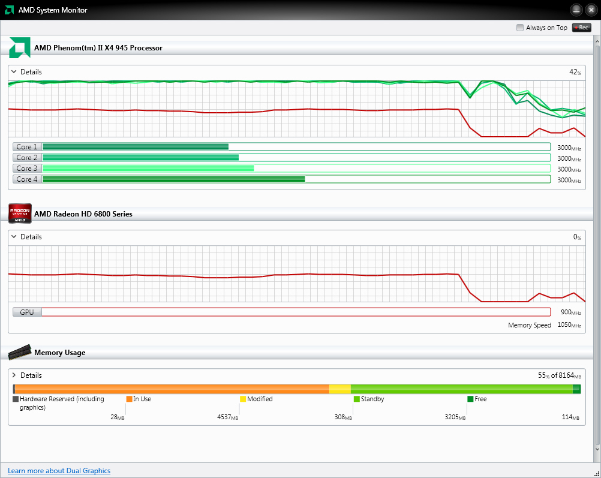Minimize the AMD System Monitor window

[576, 10]
